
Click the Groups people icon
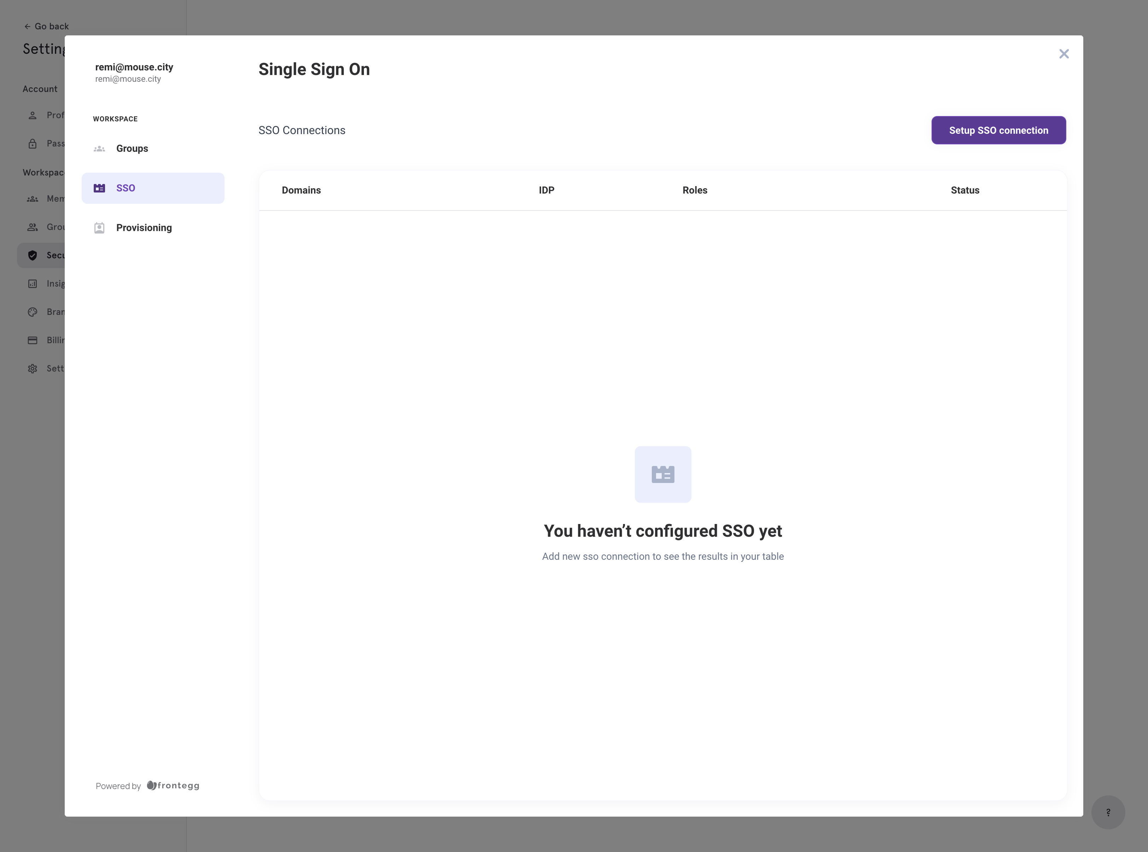click(x=99, y=149)
